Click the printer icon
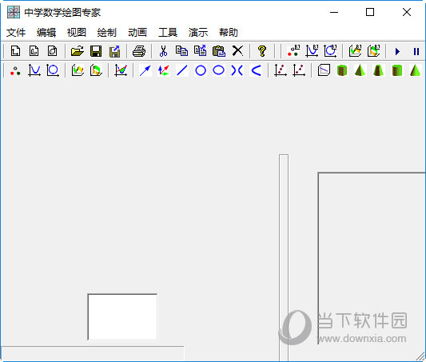Screen dimensions: 426x362 tap(139, 51)
